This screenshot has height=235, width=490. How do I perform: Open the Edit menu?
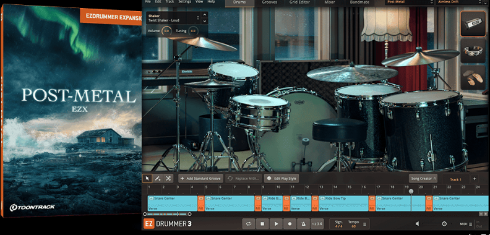pyautogui.click(x=158, y=2)
